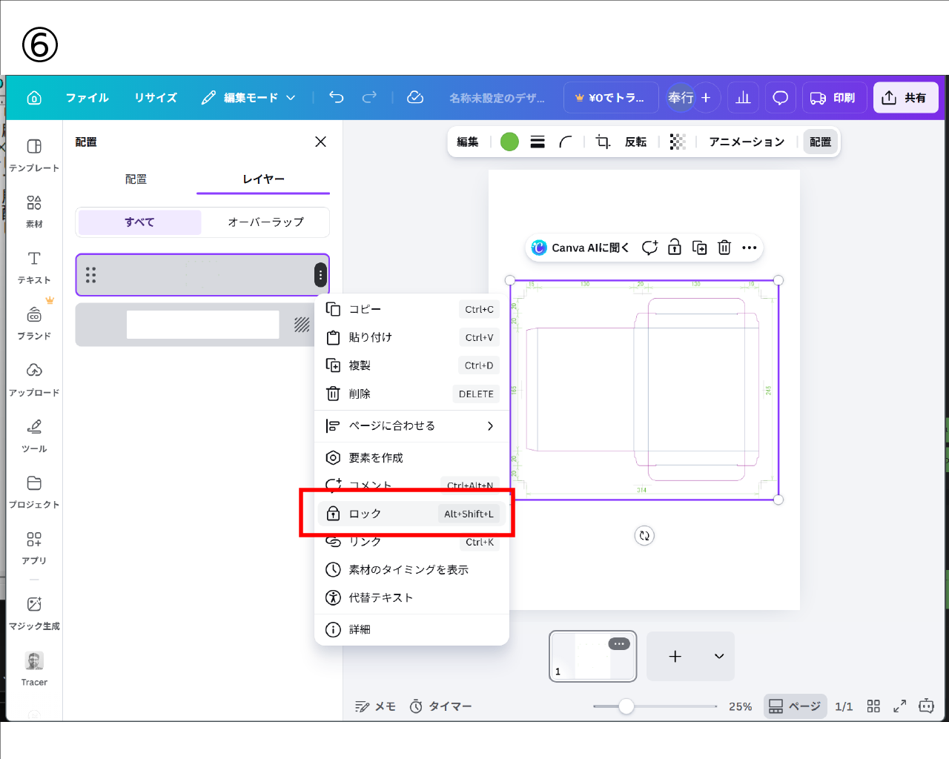This screenshot has width=949, height=759.
Task: Toggle grid view of pages
Action: (873, 706)
